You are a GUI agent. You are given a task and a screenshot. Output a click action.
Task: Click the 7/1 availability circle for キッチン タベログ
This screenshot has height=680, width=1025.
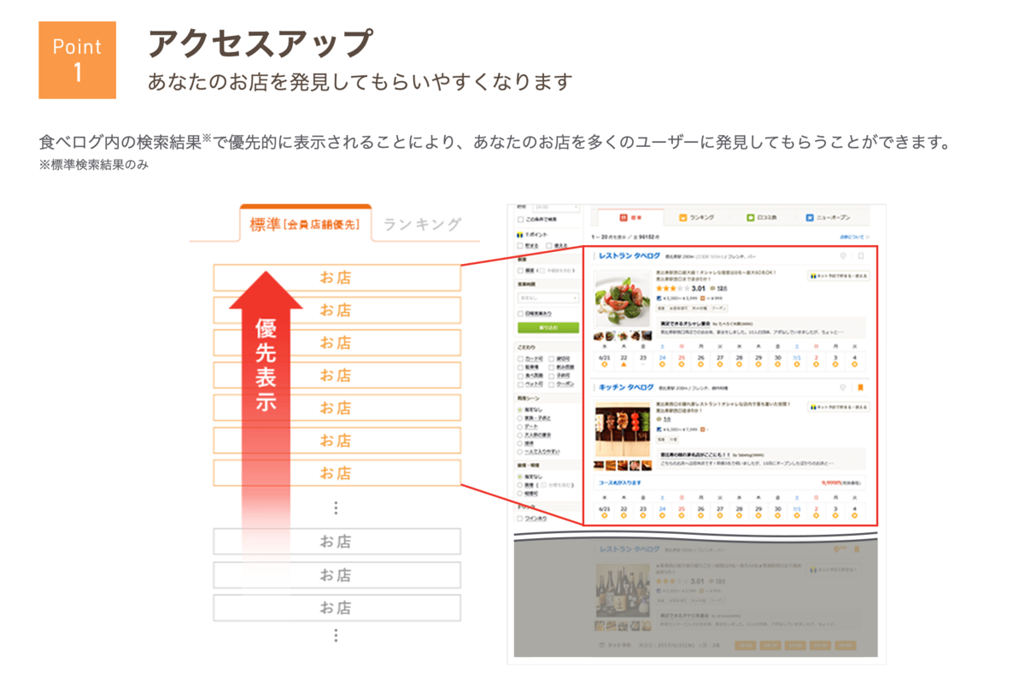[x=796, y=515]
